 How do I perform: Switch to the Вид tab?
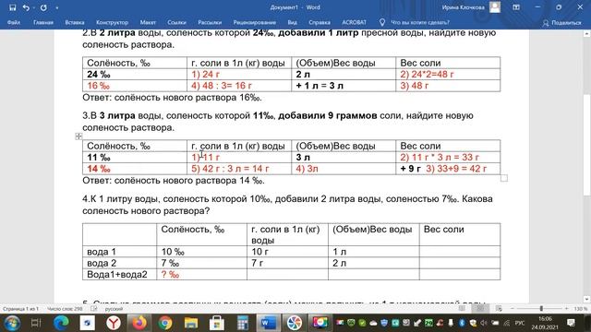click(x=292, y=22)
